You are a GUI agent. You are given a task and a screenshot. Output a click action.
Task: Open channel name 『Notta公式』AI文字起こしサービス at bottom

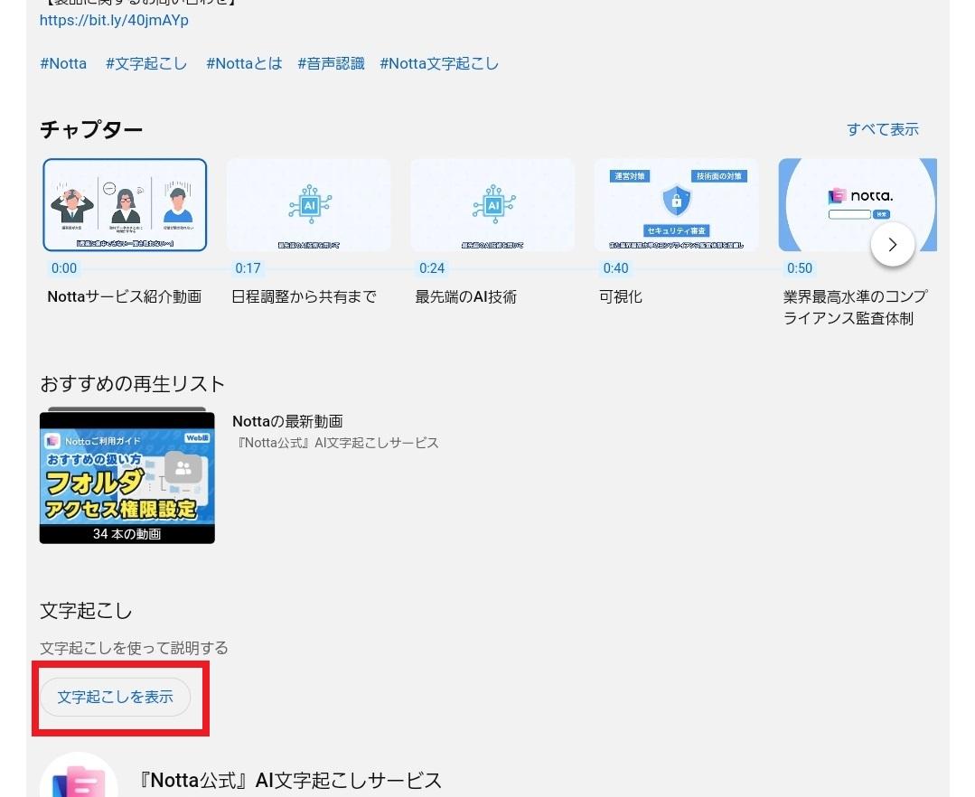tap(290, 780)
